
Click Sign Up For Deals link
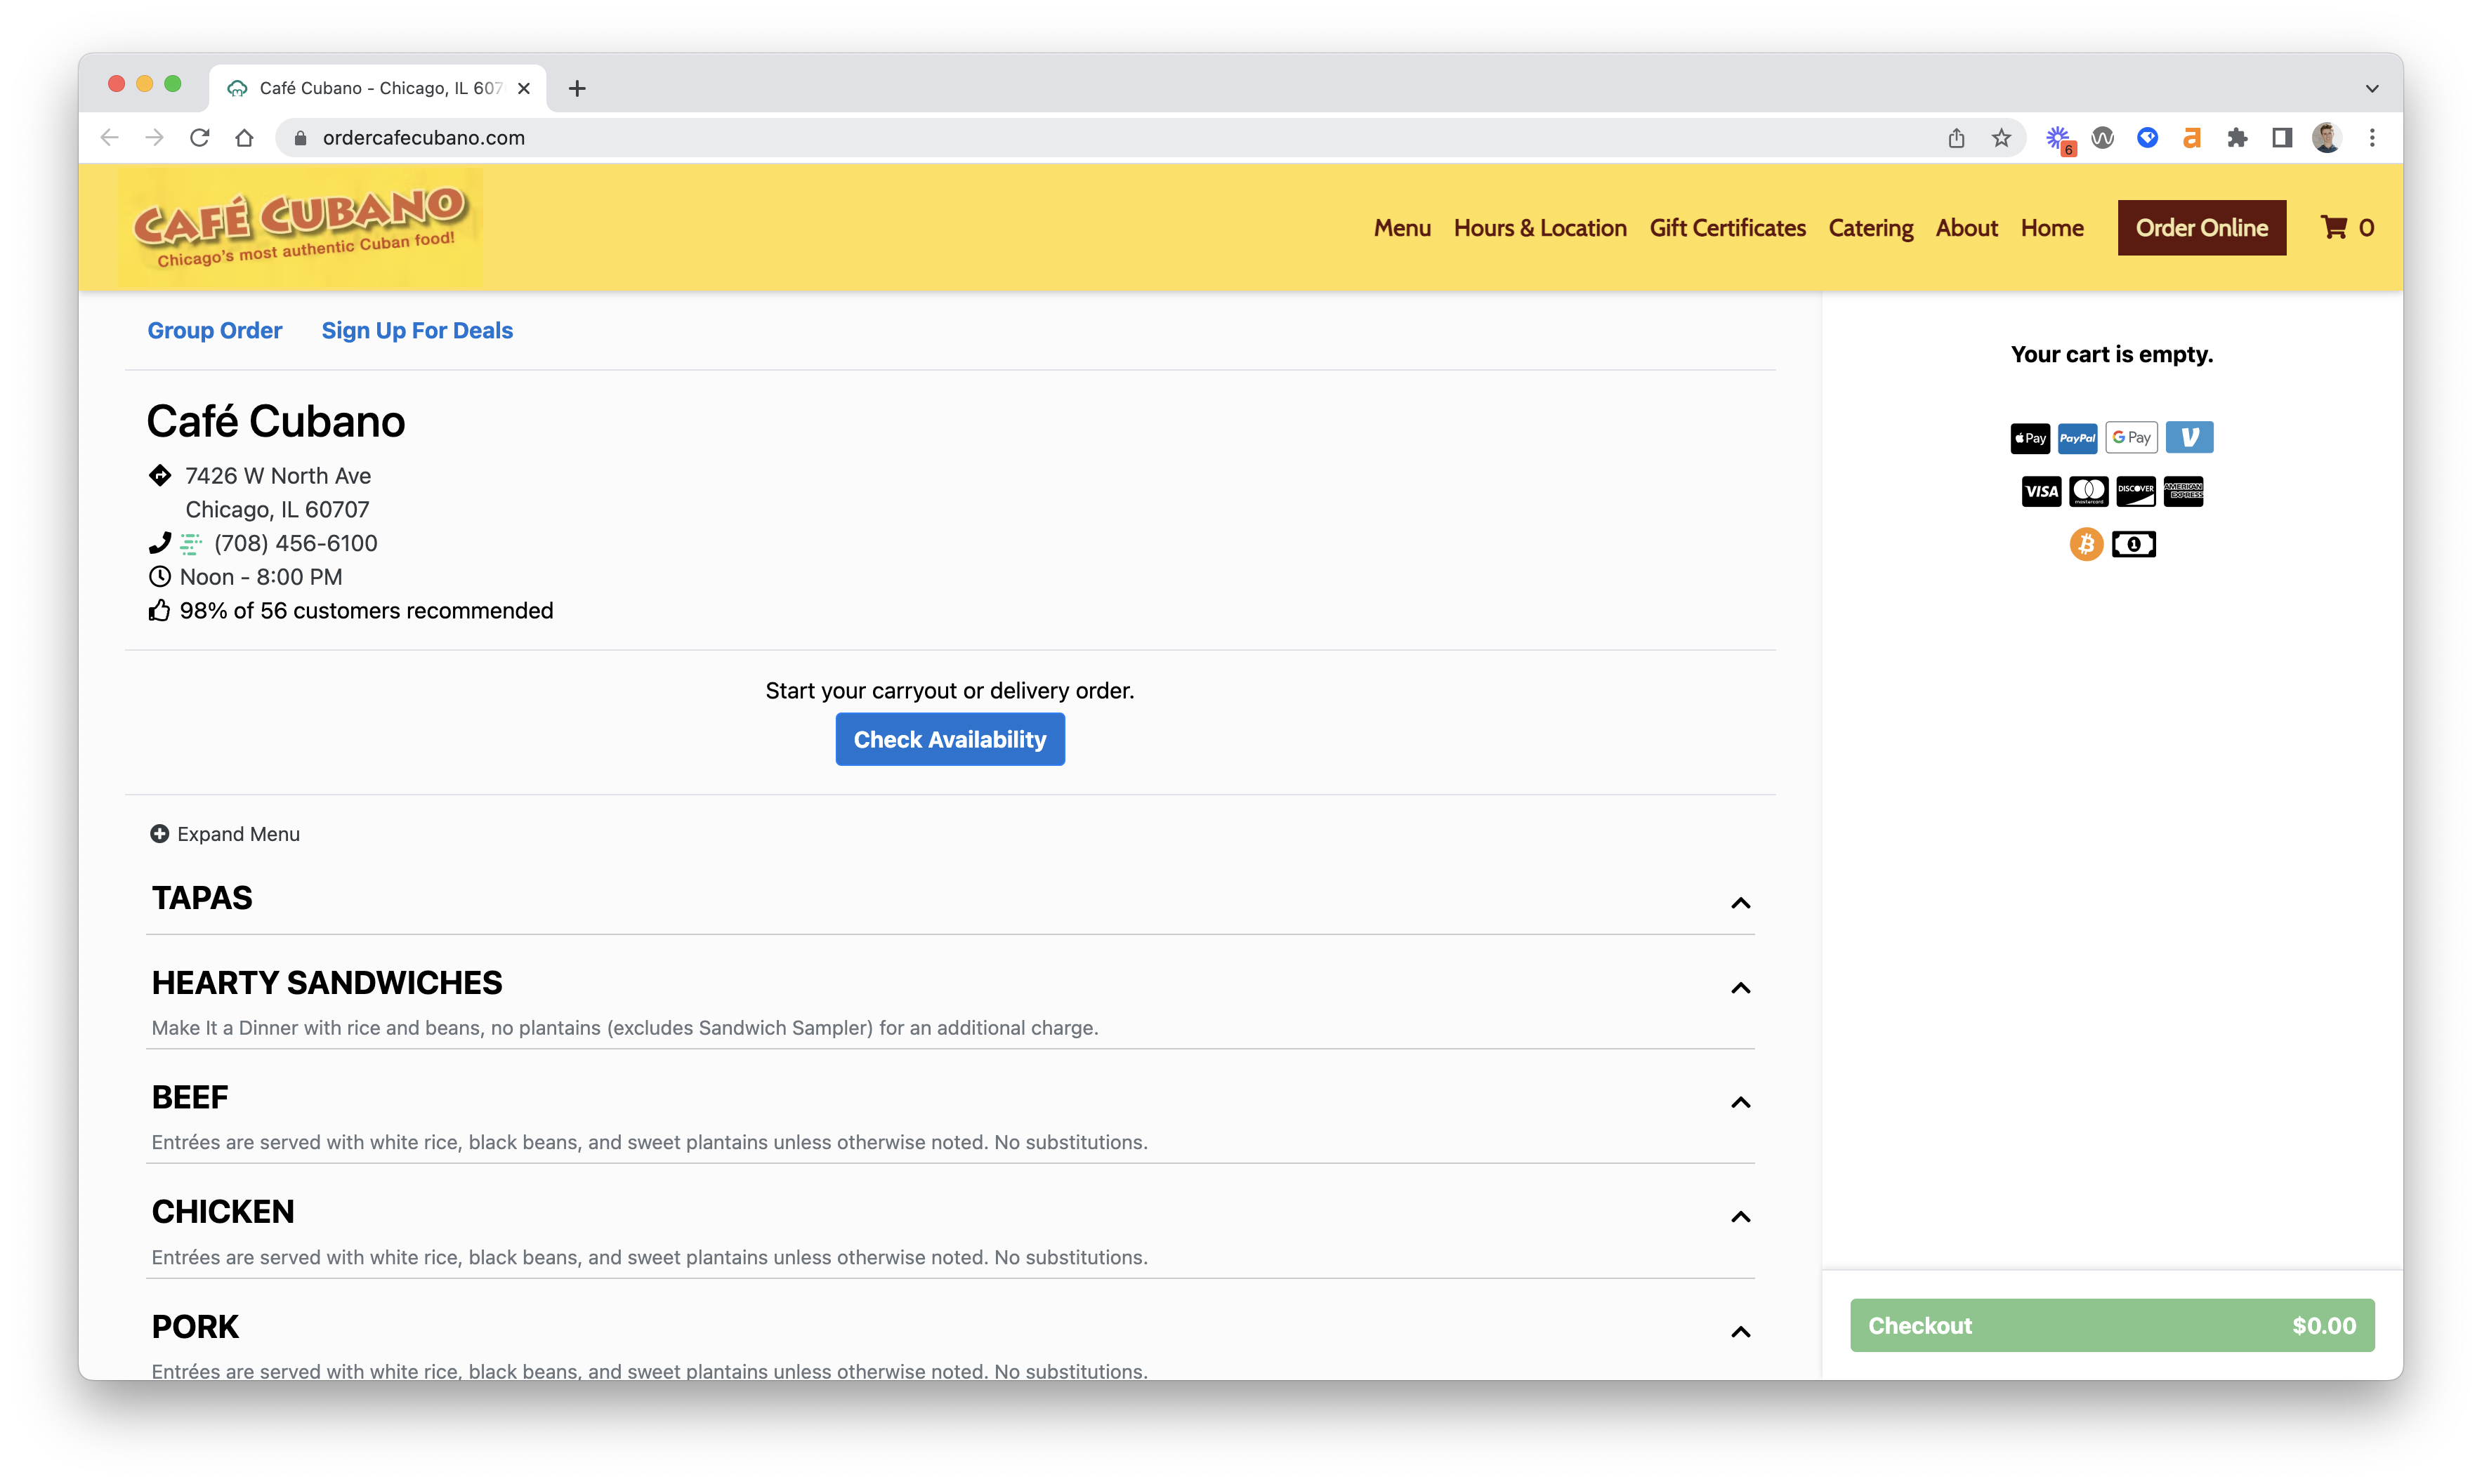[417, 330]
